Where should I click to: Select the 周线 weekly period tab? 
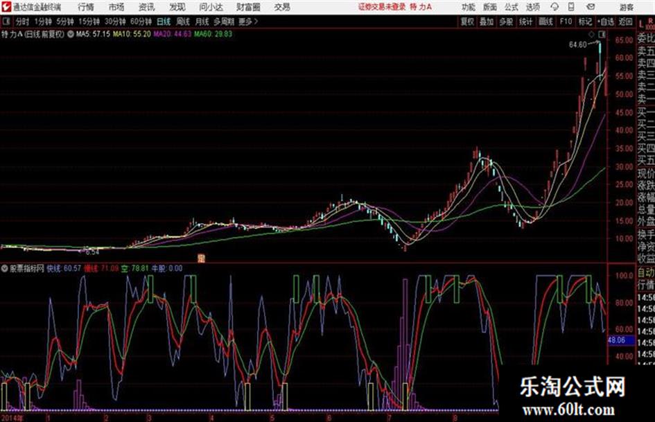(183, 21)
